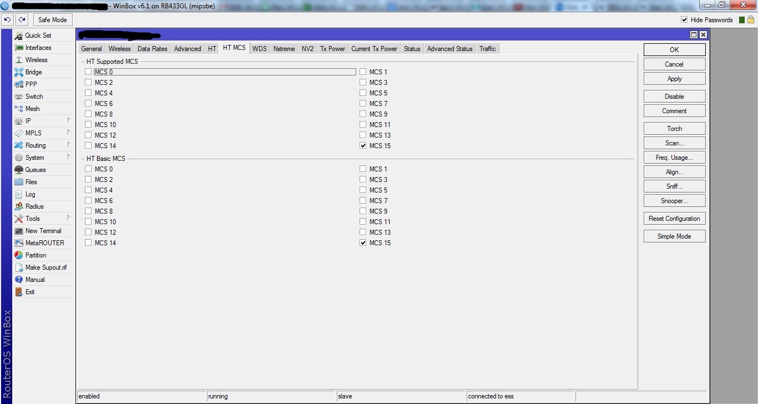Open the Data Rates tab
The height and width of the screenshot is (404, 758).
coord(152,49)
